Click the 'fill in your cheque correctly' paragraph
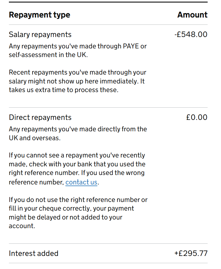The width and height of the screenshot is (221, 269). pyautogui.click(x=78, y=213)
